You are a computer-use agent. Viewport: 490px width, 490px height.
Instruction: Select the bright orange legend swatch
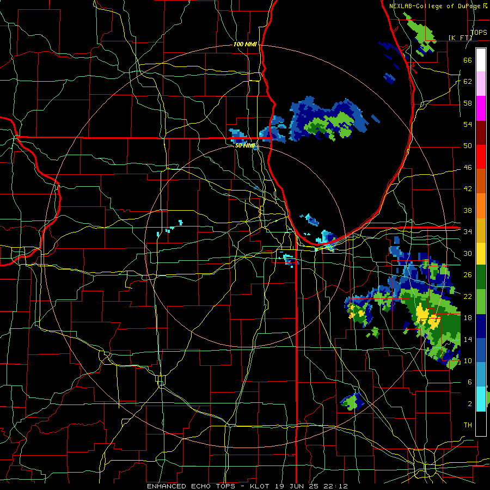click(x=481, y=206)
